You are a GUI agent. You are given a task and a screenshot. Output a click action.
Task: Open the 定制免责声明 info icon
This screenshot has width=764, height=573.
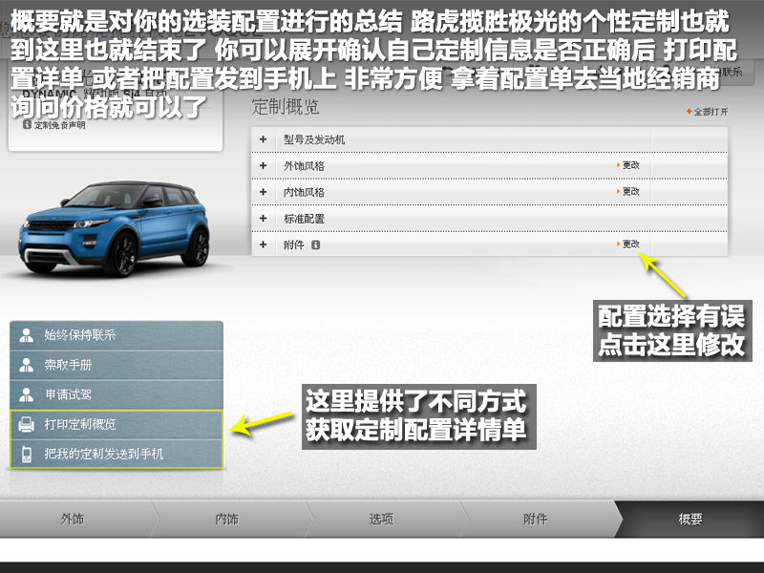(28, 125)
